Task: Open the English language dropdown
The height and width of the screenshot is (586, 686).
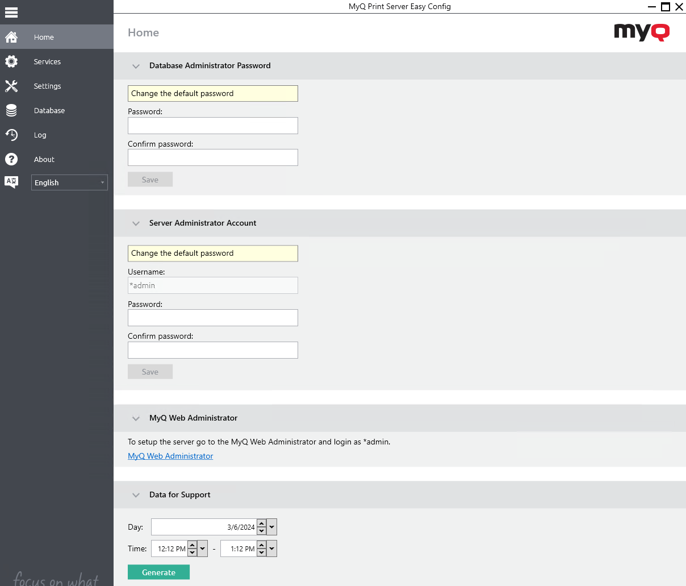Action: [69, 182]
